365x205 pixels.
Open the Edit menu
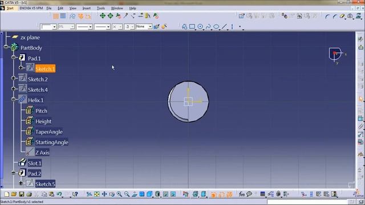pyautogui.click(x=60, y=8)
